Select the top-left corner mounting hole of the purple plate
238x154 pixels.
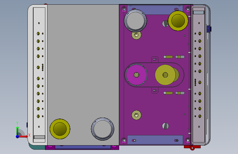(124, 9)
